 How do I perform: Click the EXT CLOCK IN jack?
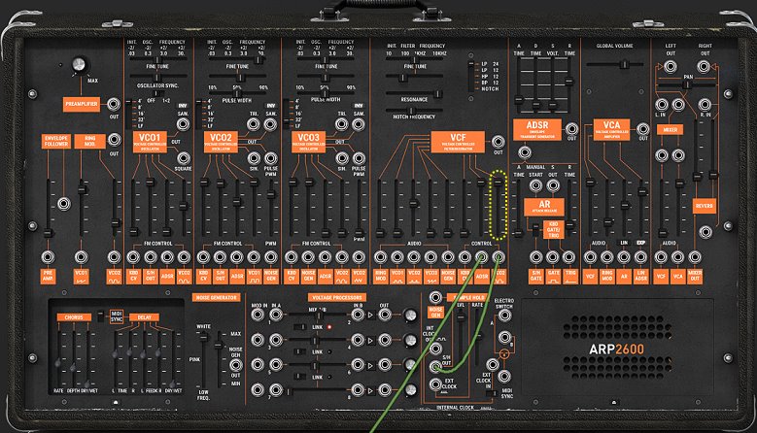(492, 364)
